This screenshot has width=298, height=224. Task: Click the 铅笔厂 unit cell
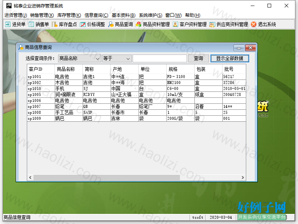pyautogui.click(x=153, y=106)
